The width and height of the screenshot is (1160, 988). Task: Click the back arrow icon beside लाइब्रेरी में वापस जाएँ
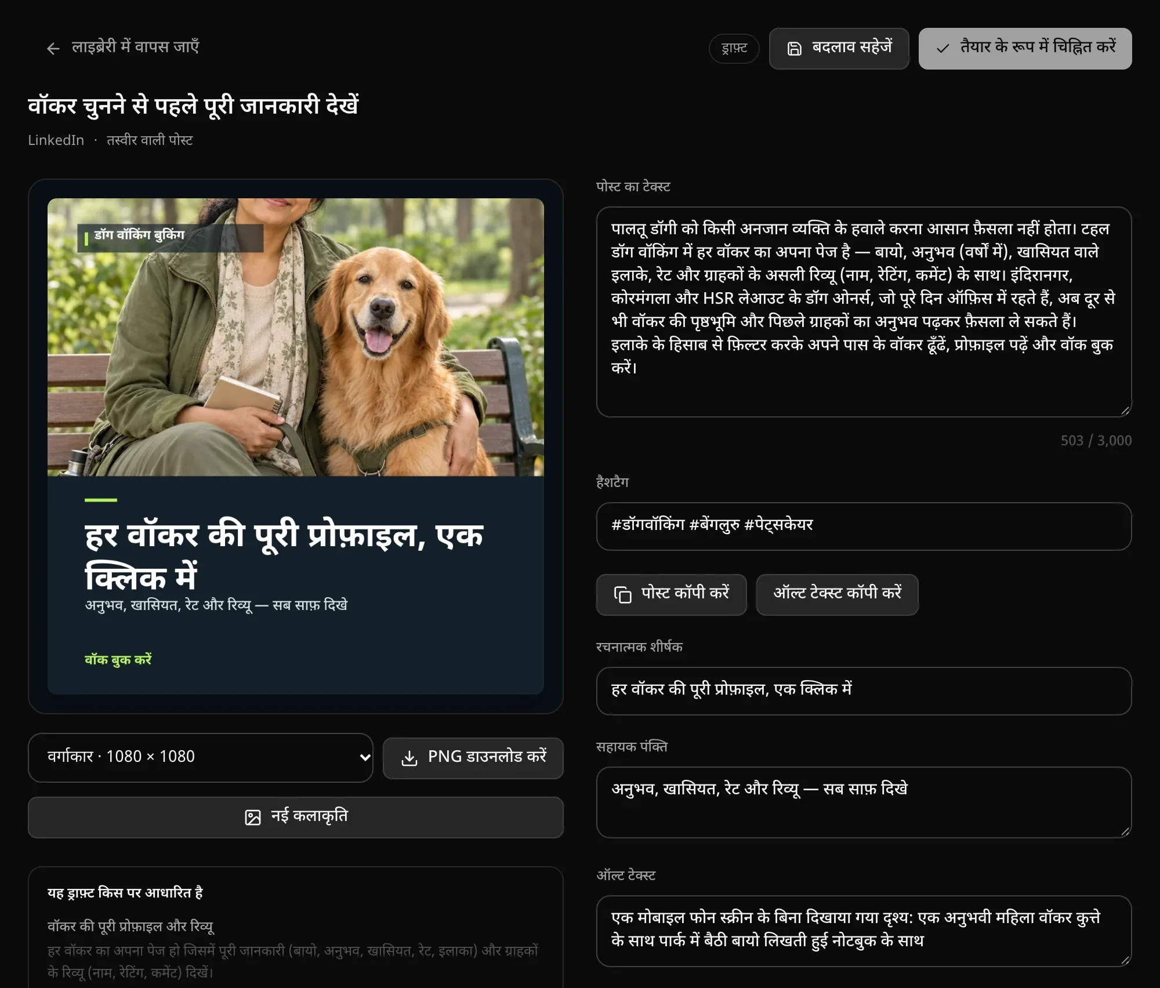pyautogui.click(x=53, y=49)
